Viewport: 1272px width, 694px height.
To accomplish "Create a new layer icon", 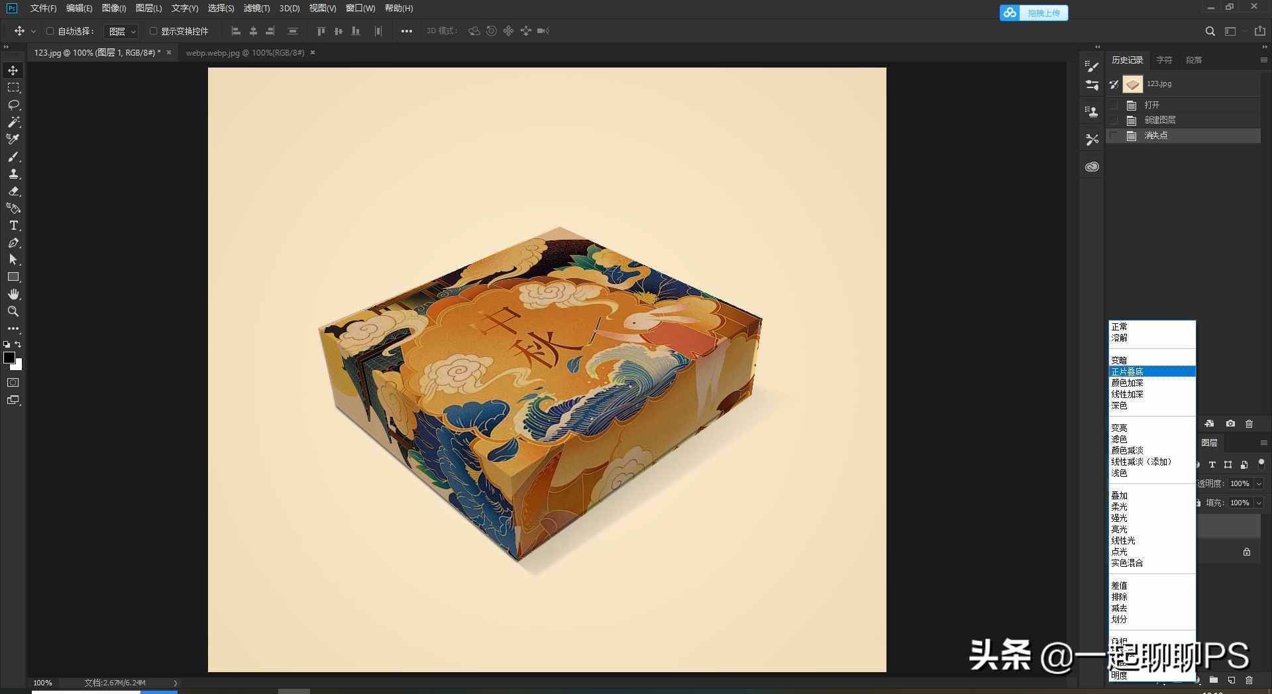I will (x=1232, y=680).
